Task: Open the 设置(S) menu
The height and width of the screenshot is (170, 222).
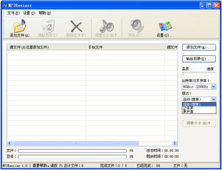Action: click(29, 13)
